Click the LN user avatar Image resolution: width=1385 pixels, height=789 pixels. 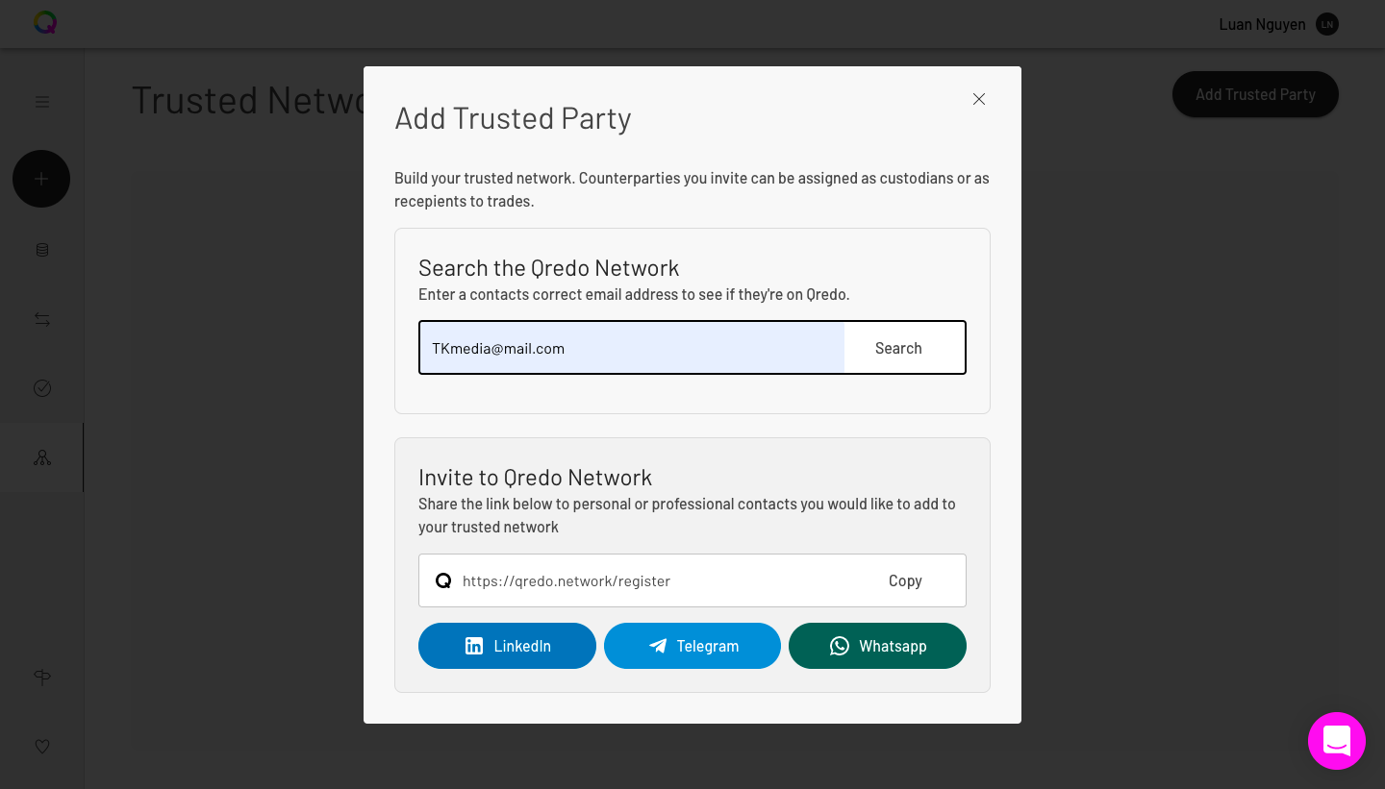(x=1327, y=24)
